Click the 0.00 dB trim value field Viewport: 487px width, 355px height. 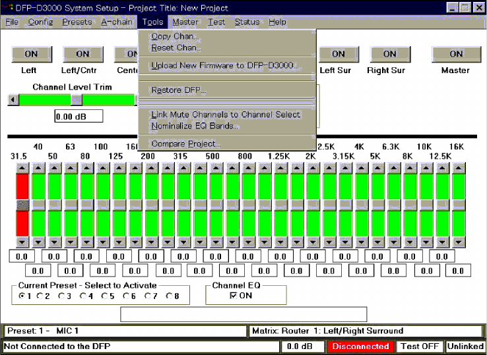pyautogui.click(x=79, y=117)
